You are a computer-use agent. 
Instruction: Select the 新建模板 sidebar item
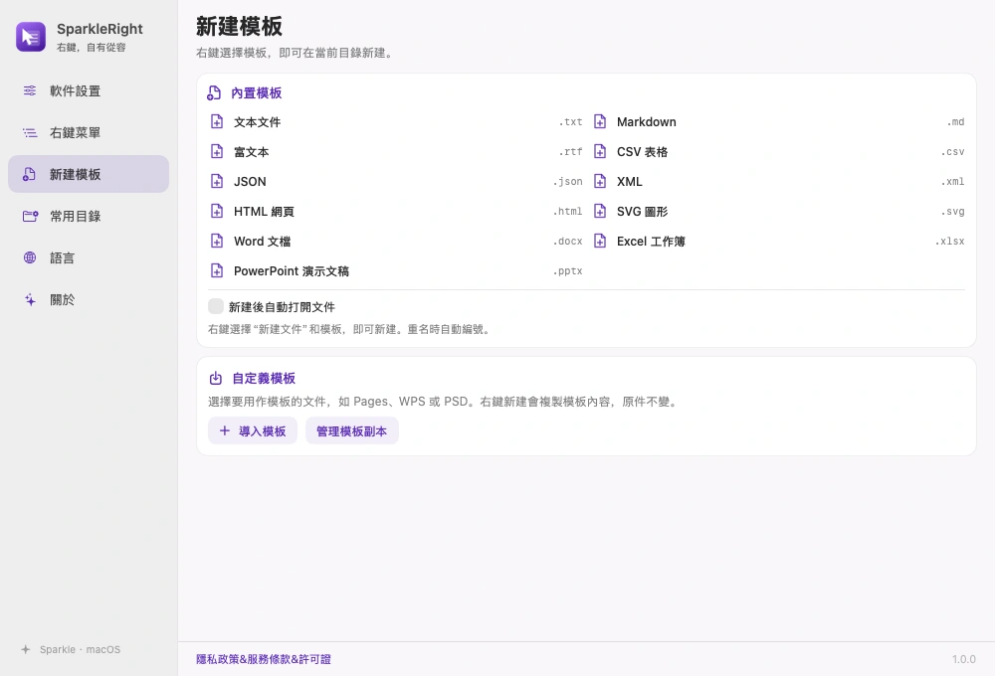click(89, 174)
